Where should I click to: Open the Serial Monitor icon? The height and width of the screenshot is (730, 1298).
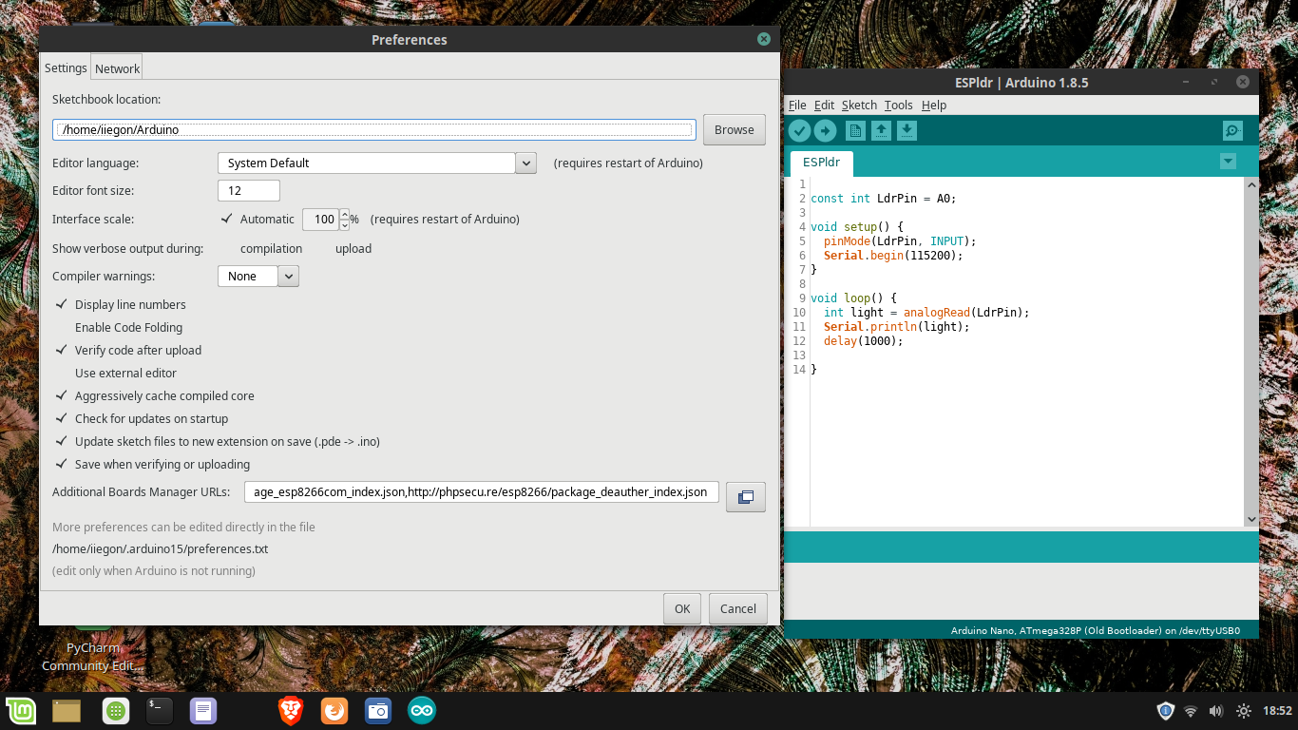click(x=1232, y=131)
